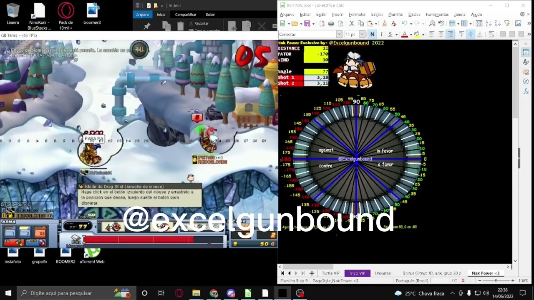Click the red shot power bar in game
This screenshot has height=300, width=534.
[139, 239]
